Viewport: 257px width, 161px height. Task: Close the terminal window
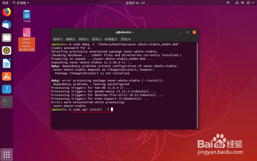pyautogui.click(x=194, y=32)
